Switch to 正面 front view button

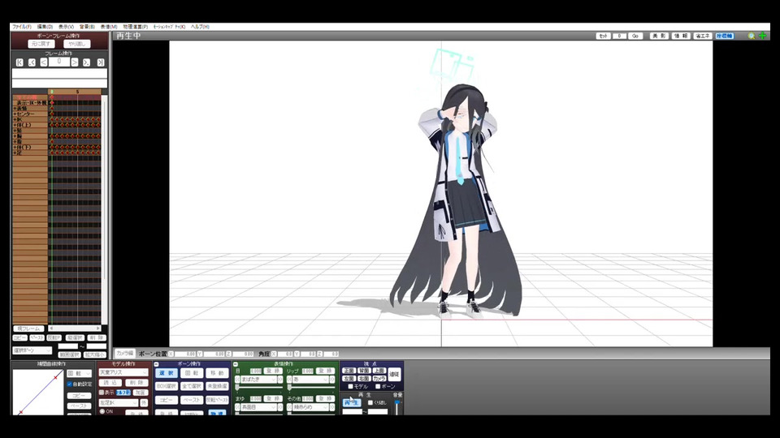[349, 371]
